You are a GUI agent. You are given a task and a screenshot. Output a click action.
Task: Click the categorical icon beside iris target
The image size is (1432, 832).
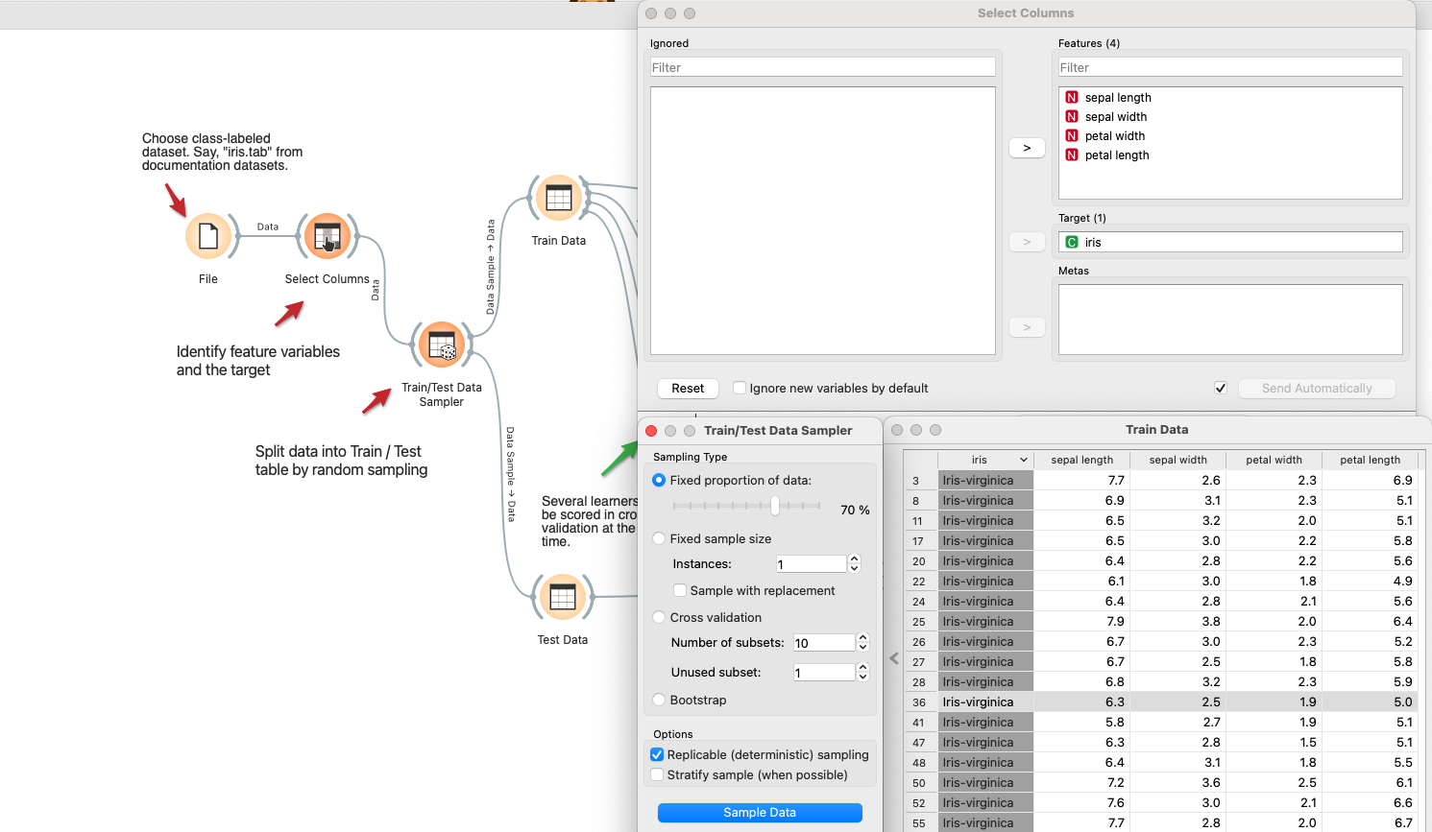pos(1072,242)
